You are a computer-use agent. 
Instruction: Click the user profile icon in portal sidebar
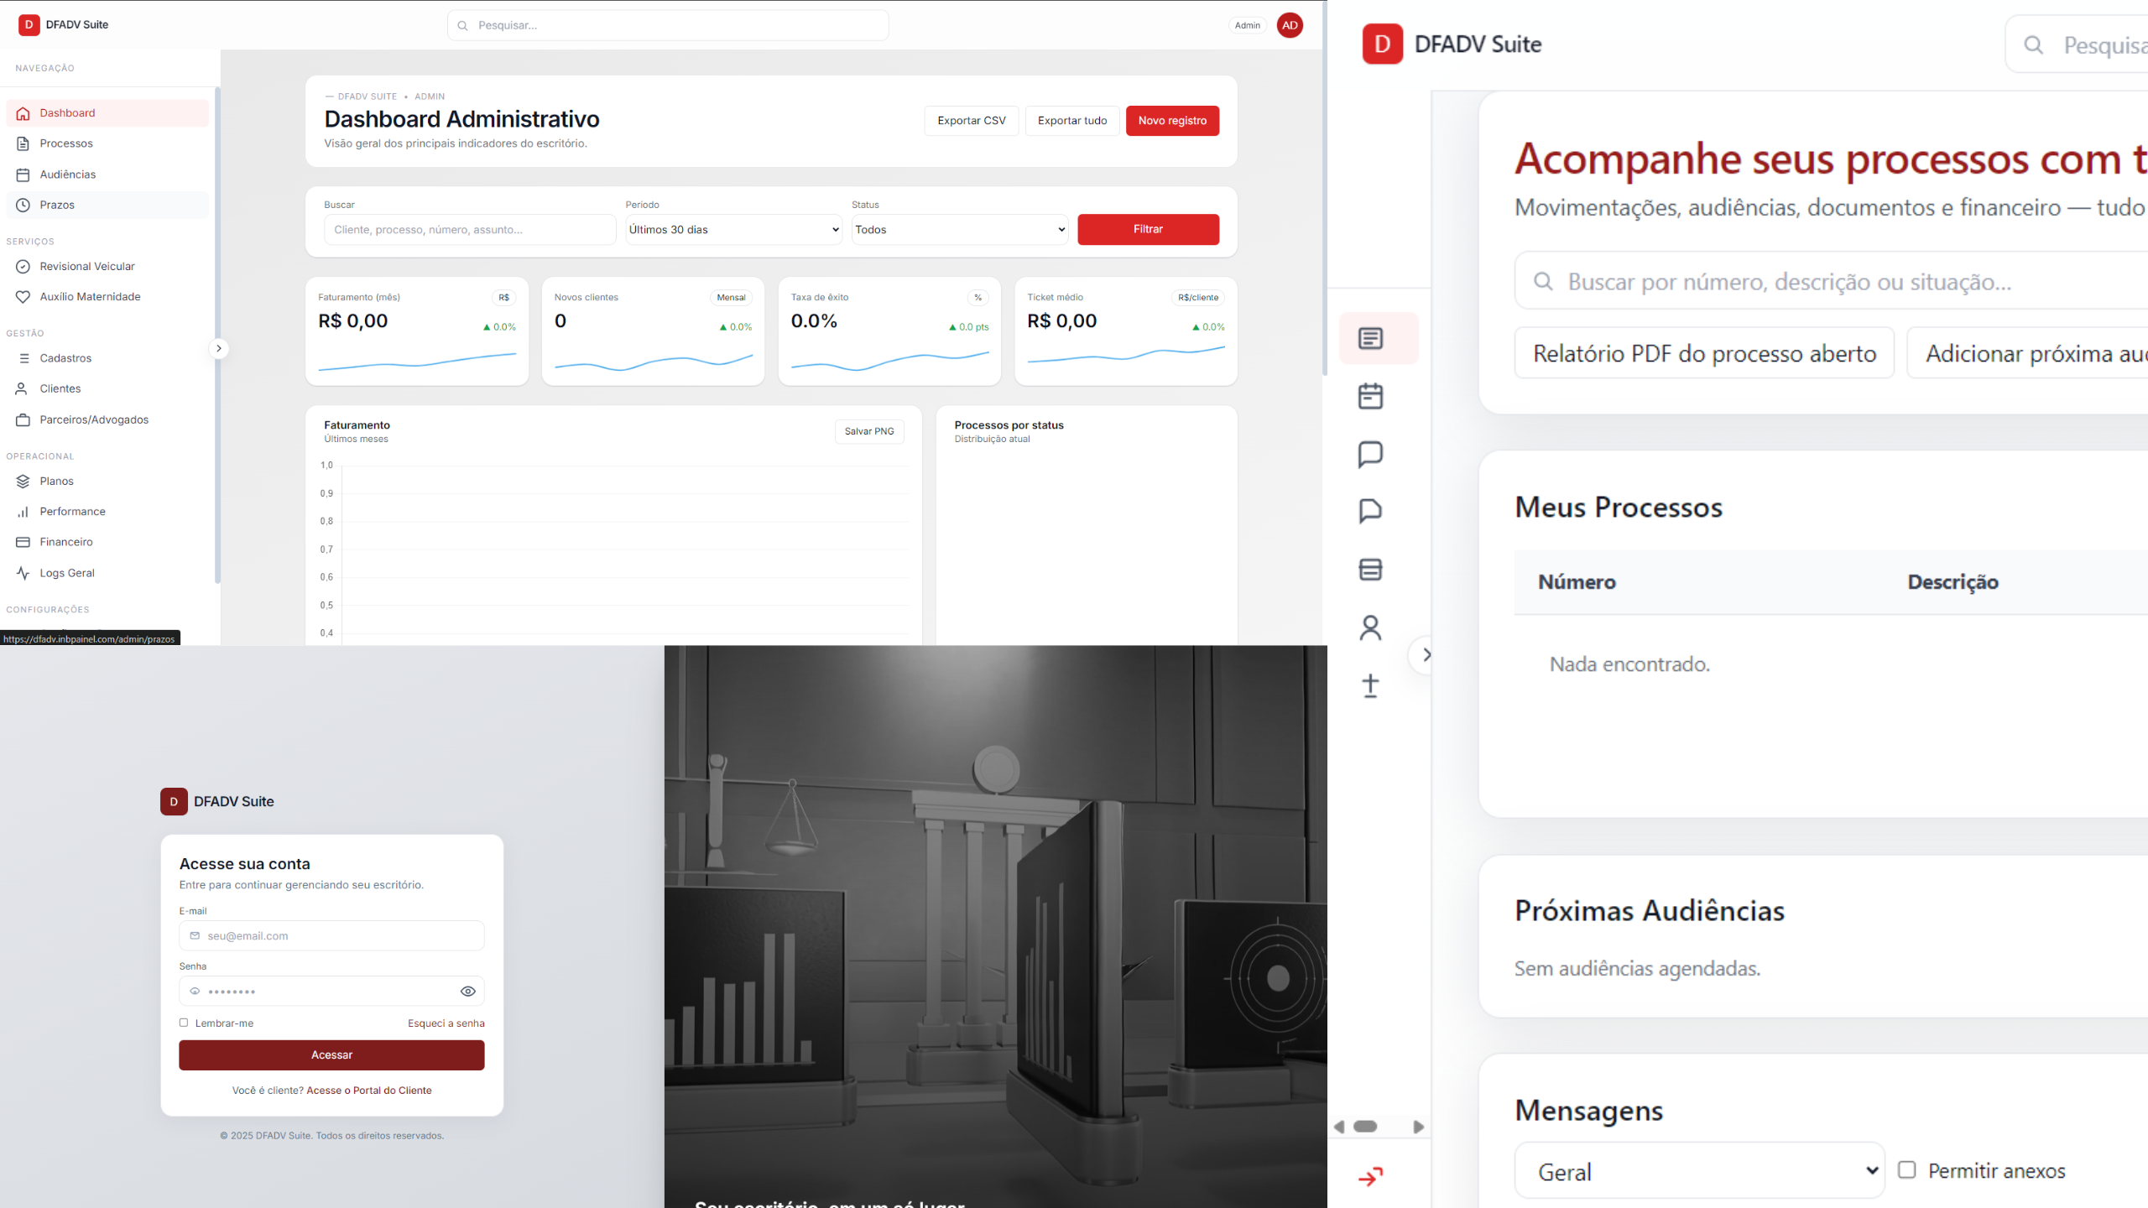tap(1370, 627)
